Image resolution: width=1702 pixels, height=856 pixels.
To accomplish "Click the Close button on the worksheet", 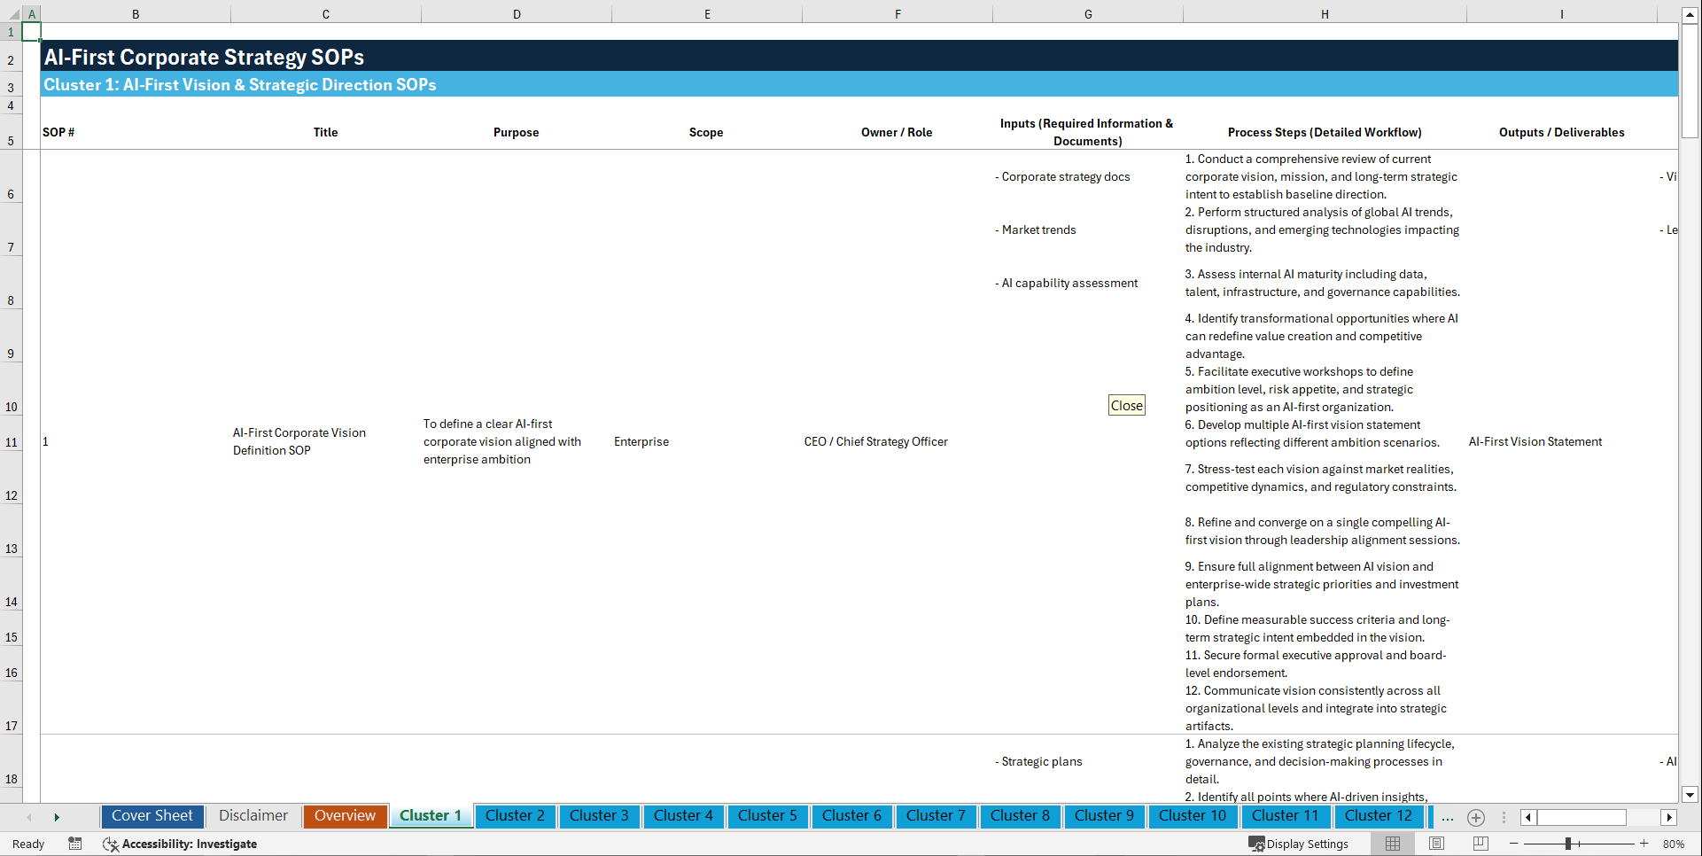I will pos(1126,405).
